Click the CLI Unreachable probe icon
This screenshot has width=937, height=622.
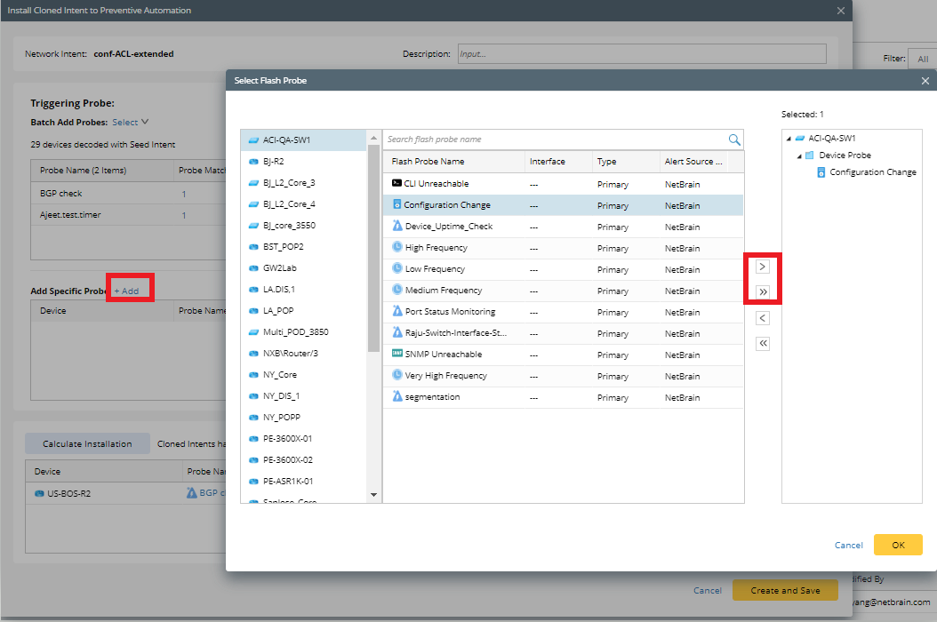396,183
